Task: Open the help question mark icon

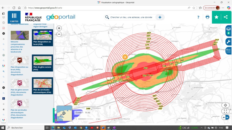Action: coord(198,17)
